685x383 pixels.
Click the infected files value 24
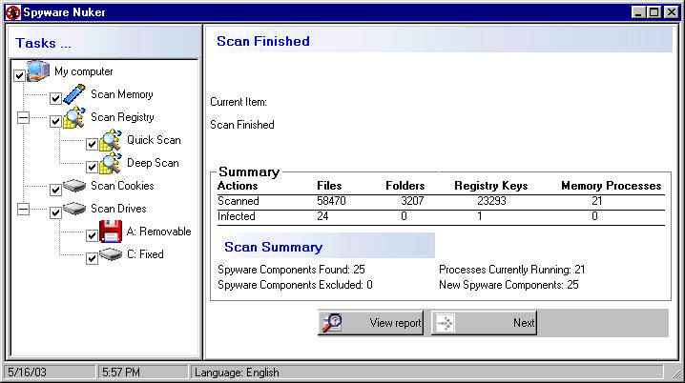pyautogui.click(x=322, y=216)
